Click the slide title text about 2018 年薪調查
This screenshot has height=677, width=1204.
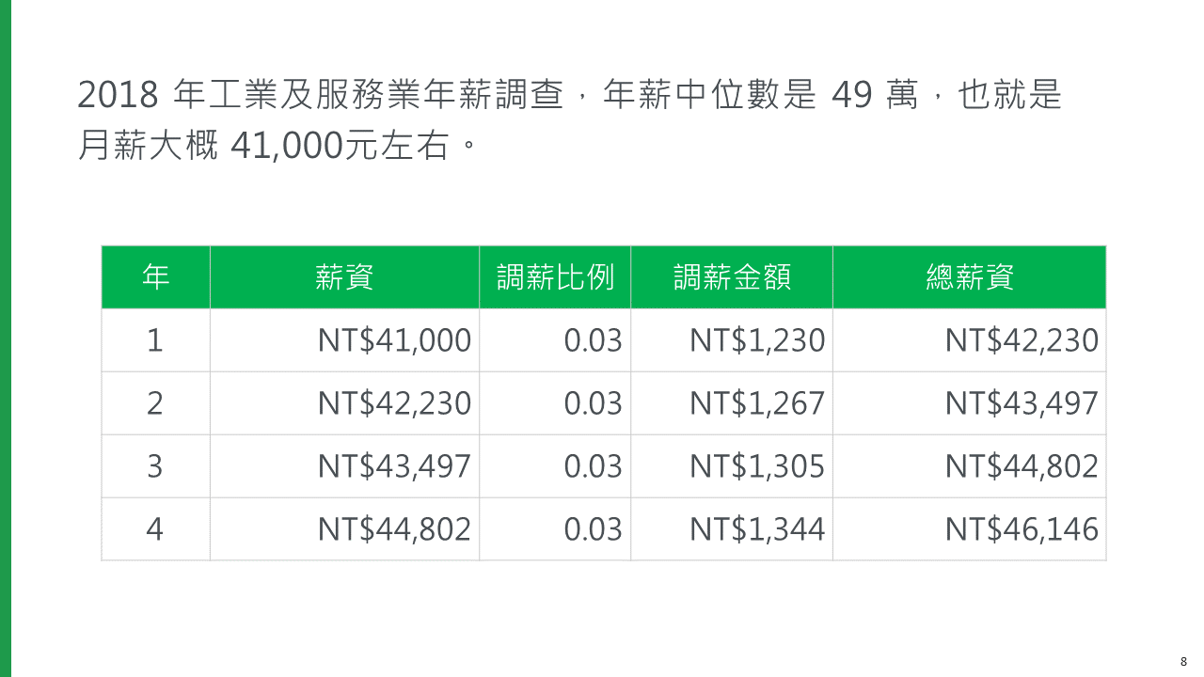point(569,120)
